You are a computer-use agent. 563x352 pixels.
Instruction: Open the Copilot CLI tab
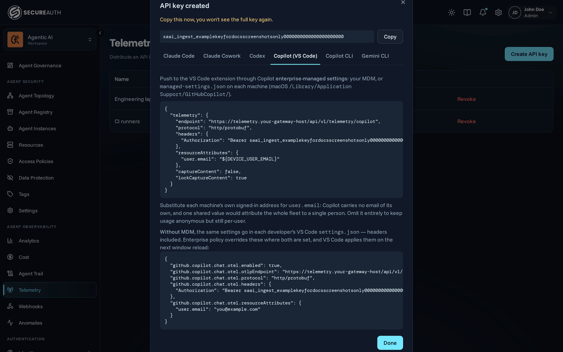pyautogui.click(x=339, y=56)
